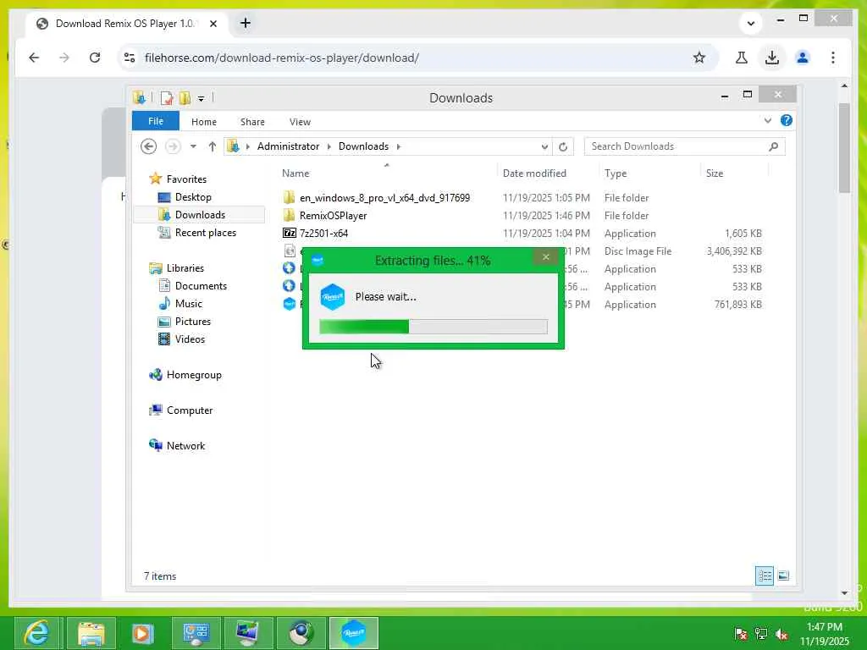Open Chrome Labs flask icon
The image size is (867, 650).
pyautogui.click(x=742, y=58)
